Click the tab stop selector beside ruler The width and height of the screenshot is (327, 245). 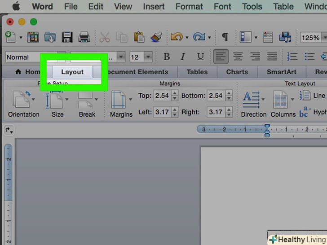(x=9, y=130)
